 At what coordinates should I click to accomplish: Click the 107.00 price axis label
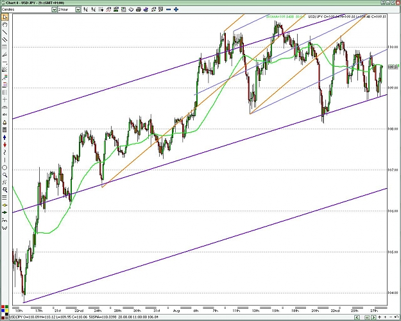[393, 169]
